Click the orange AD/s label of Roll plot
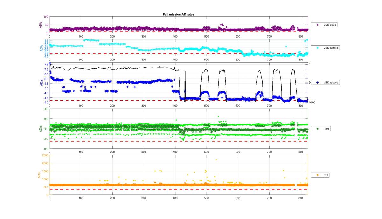This screenshot has height=219, width=382. coord(39,175)
